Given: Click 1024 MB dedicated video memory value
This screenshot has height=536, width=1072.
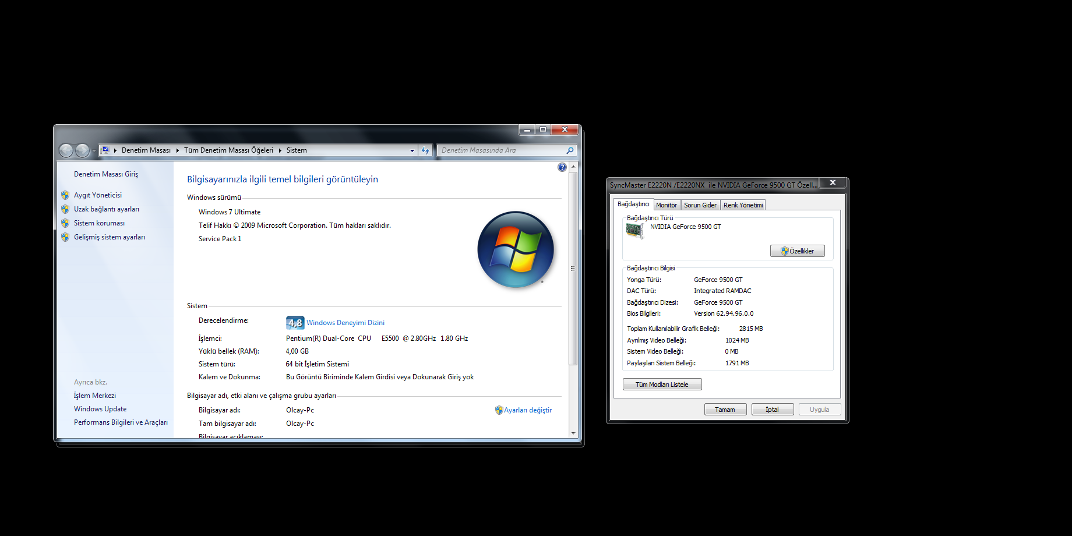Looking at the screenshot, I should 737,340.
